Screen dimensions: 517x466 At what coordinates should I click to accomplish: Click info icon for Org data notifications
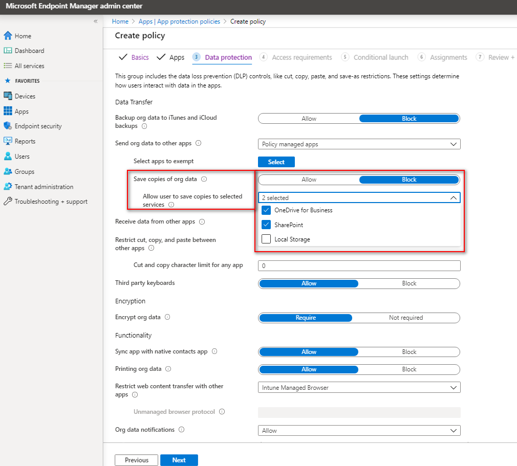coord(181,430)
